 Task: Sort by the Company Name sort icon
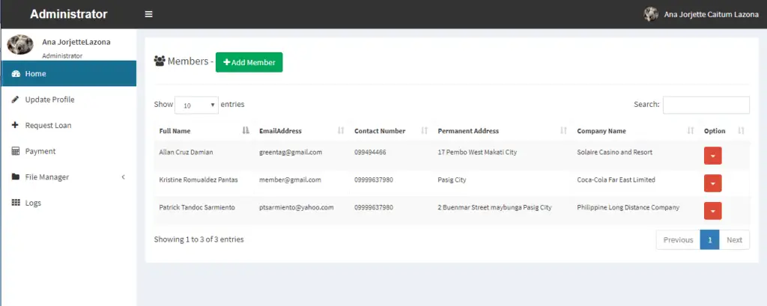point(691,130)
